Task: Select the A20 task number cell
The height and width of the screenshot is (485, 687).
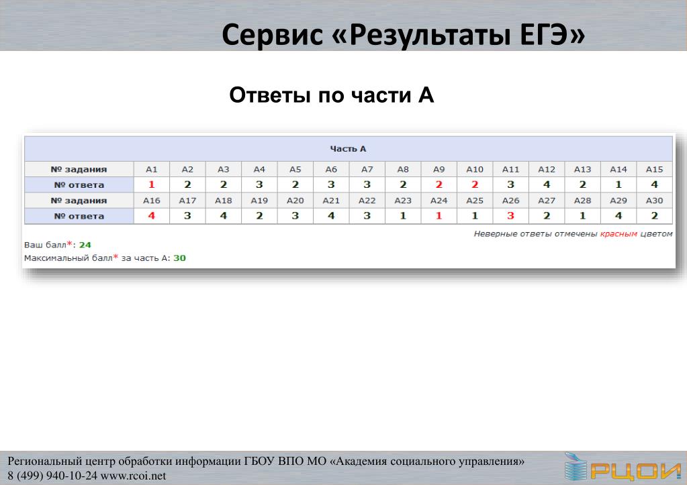Action: pos(295,201)
